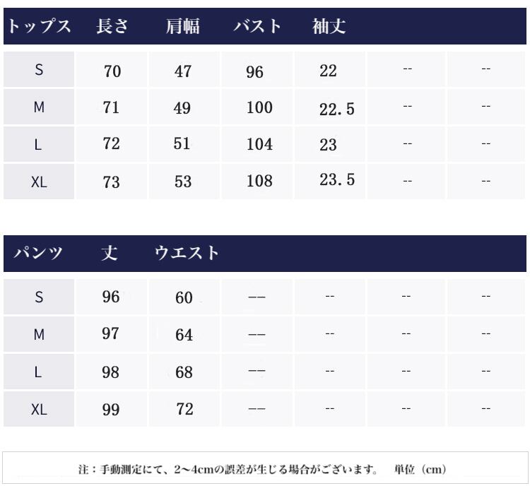Select the bust value 108

point(260,182)
